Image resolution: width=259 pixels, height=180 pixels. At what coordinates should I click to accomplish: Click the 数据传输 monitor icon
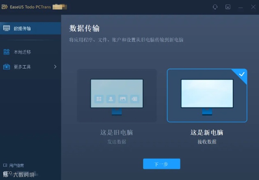[x=7, y=28]
